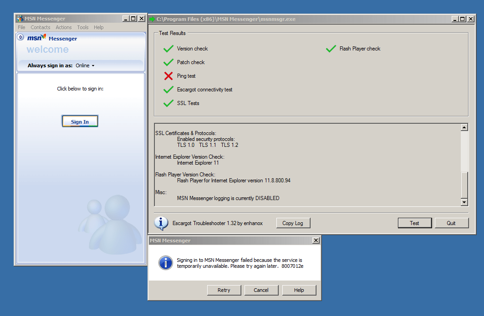The image size is (484, 316).
Task: Open the Tools menu
Action: (x=83, y=27)
